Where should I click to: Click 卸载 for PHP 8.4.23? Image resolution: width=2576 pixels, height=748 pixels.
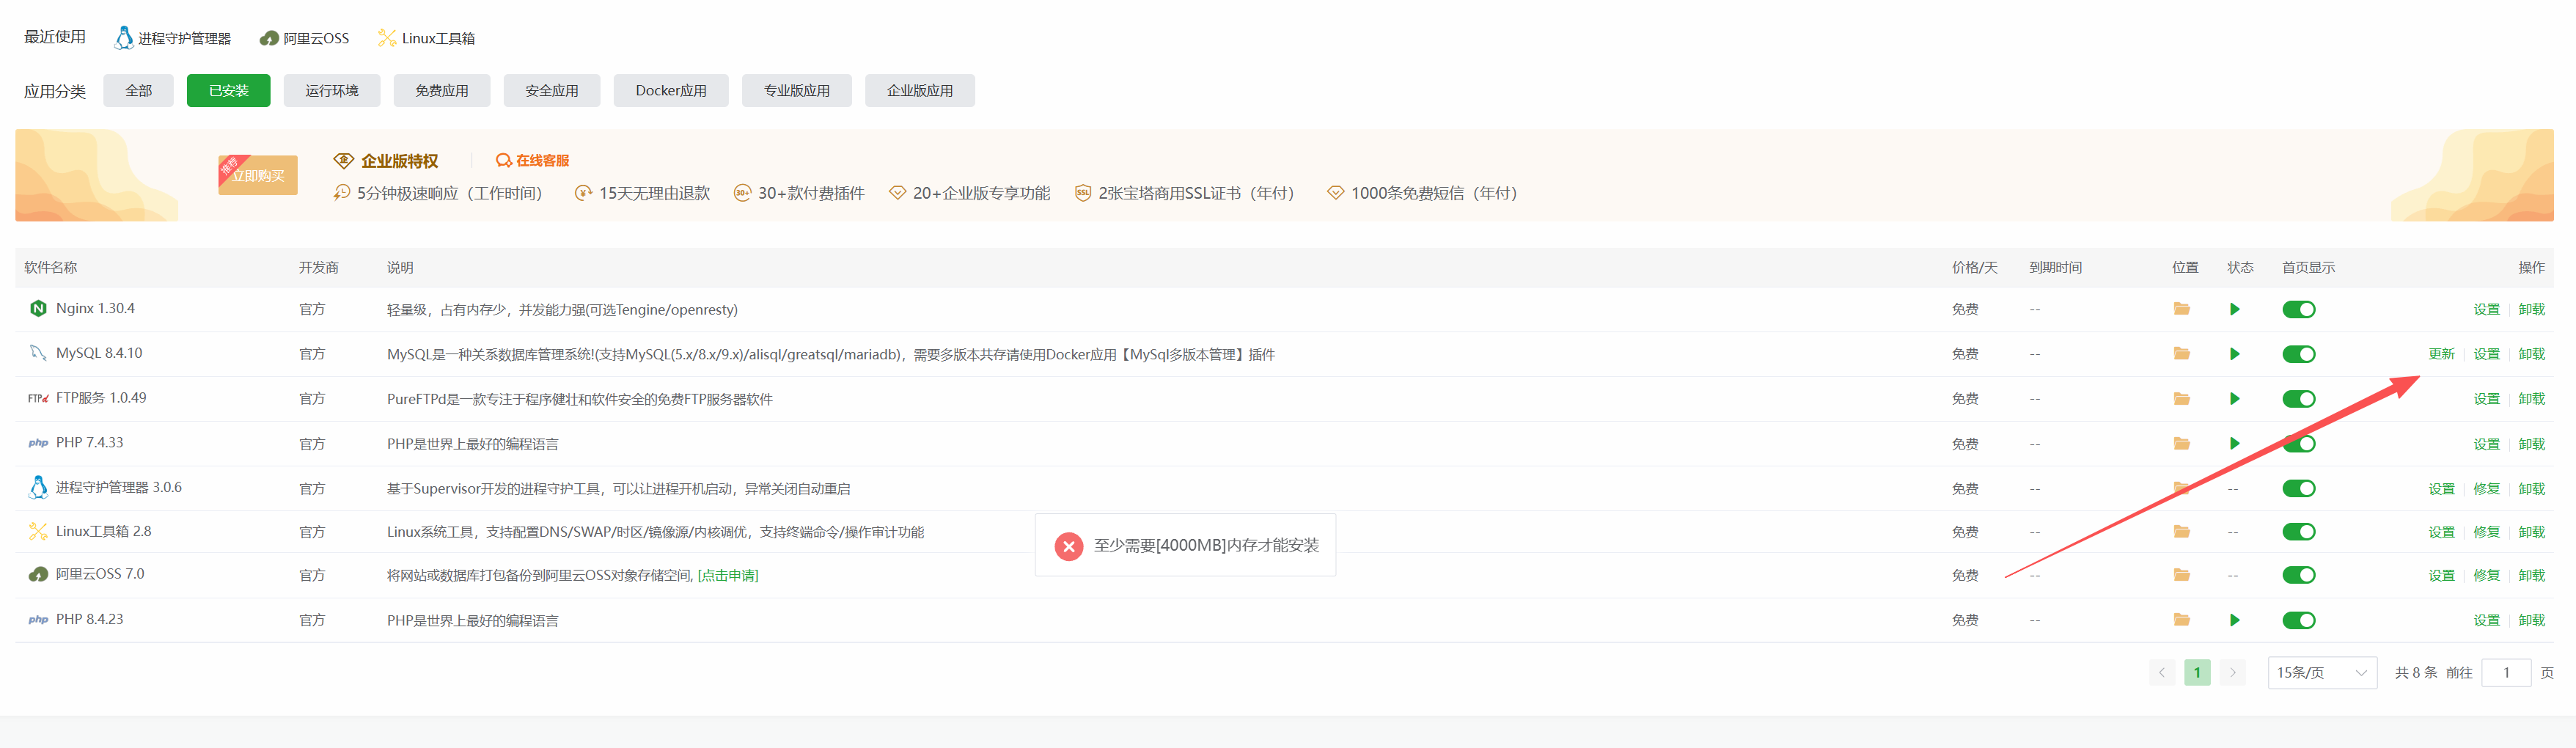click(2531, 620)
